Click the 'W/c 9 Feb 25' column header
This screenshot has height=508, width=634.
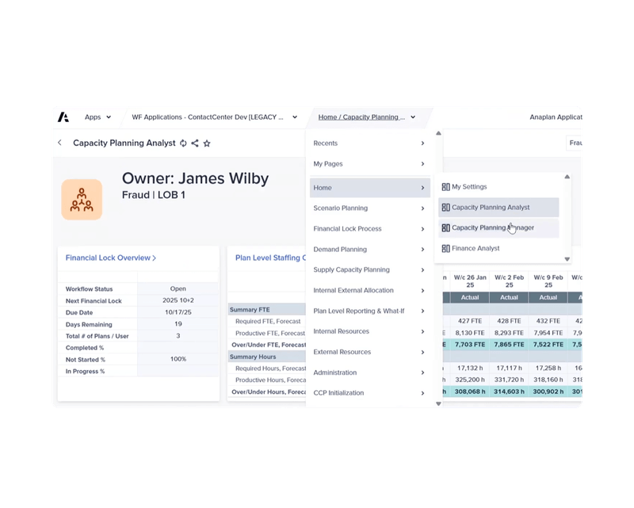tap(548, 281)
